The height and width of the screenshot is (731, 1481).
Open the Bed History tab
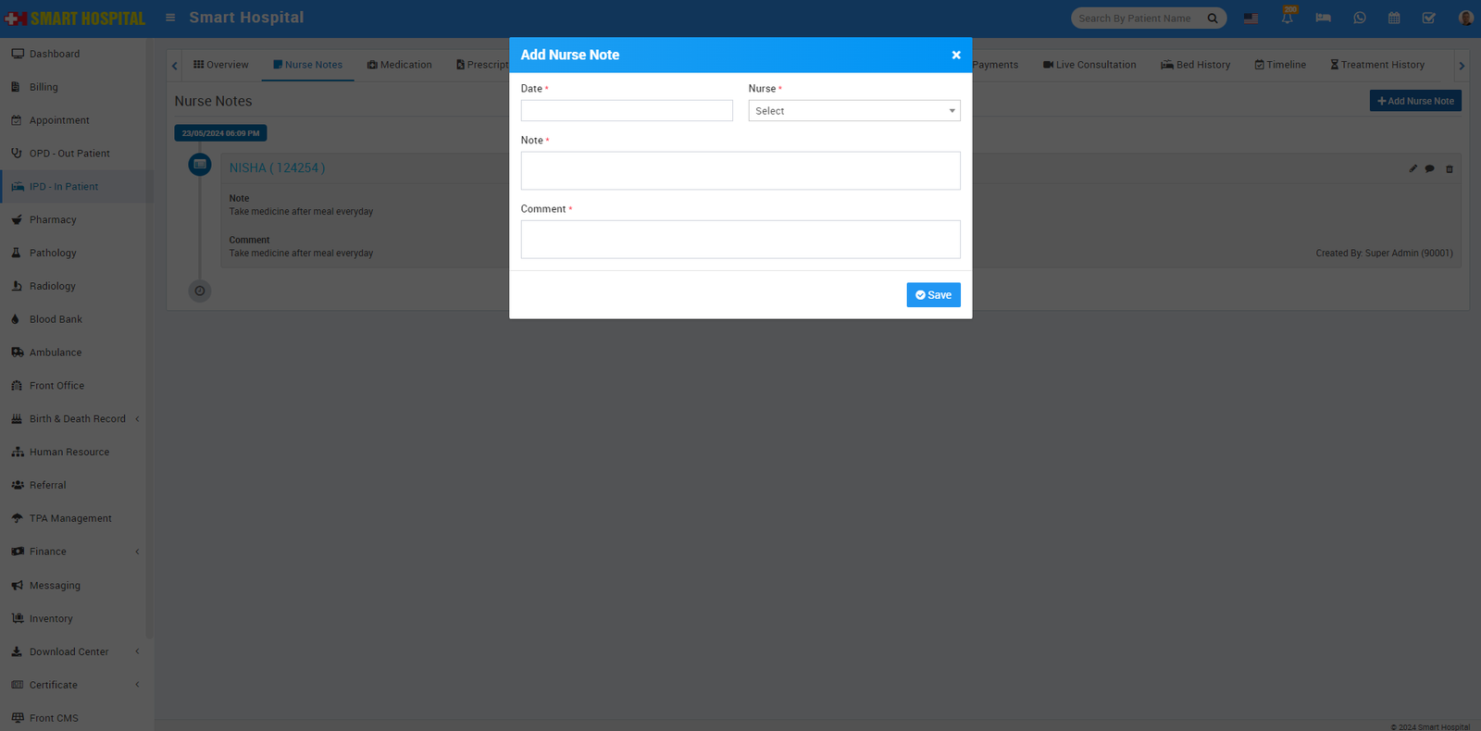(1195, 65)
